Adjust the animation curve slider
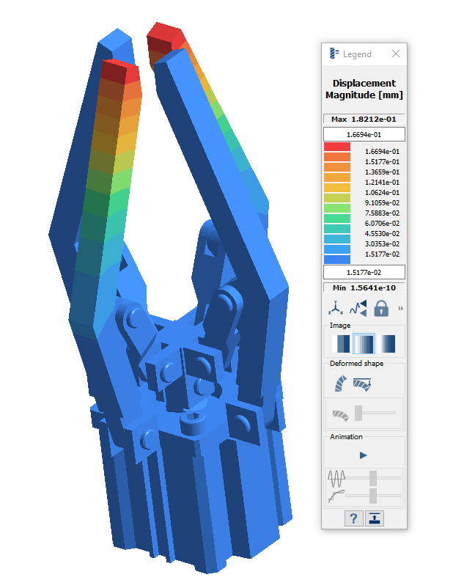 (x=373, y=496)
